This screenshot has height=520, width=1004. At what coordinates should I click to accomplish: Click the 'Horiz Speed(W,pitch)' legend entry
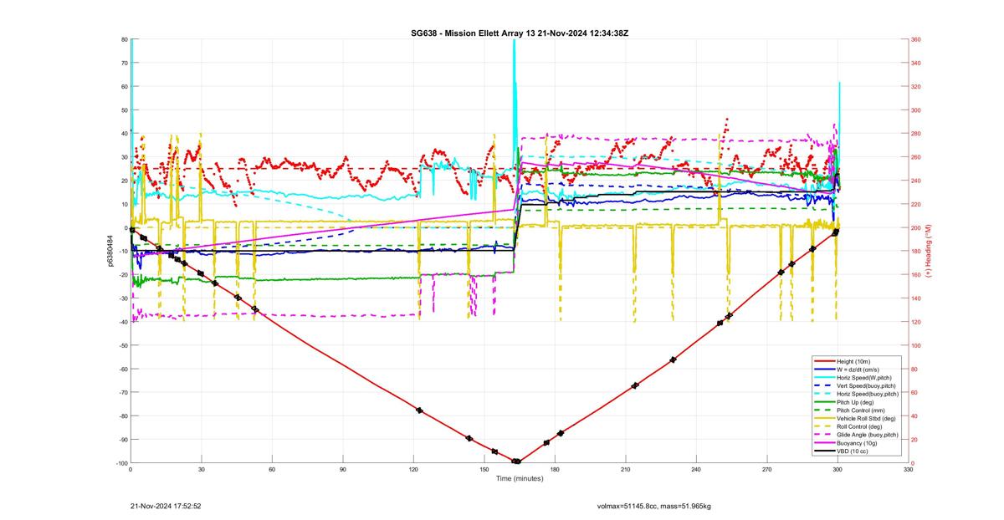point(864,377)
